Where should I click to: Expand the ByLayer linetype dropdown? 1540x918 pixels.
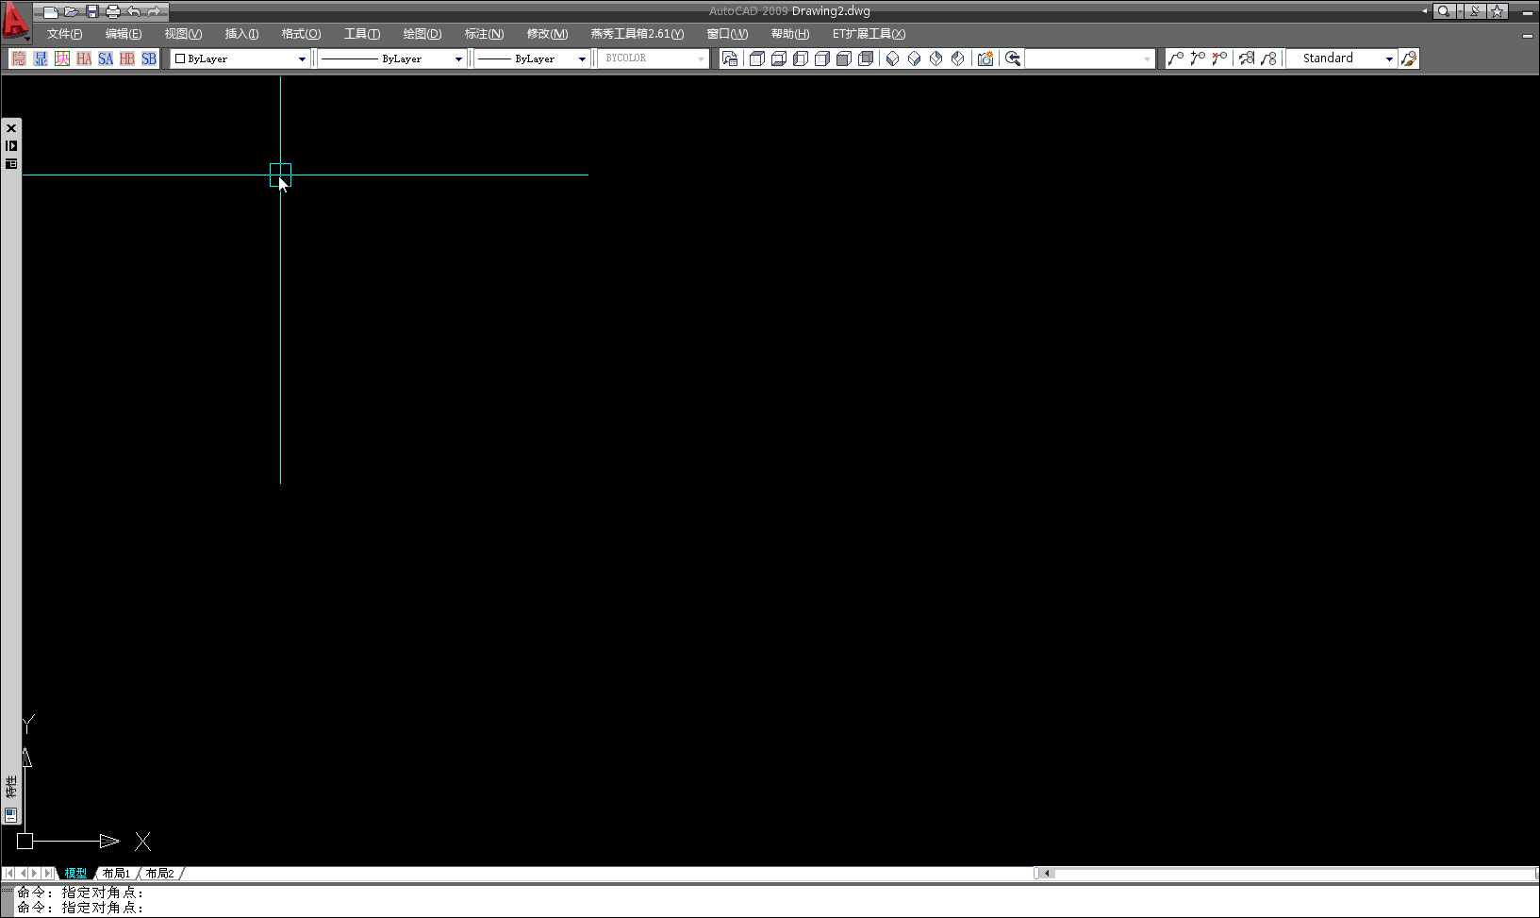tap(458, 58)
